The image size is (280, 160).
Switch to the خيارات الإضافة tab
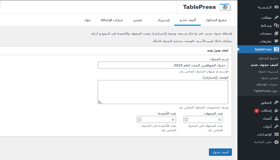[112, 20]
